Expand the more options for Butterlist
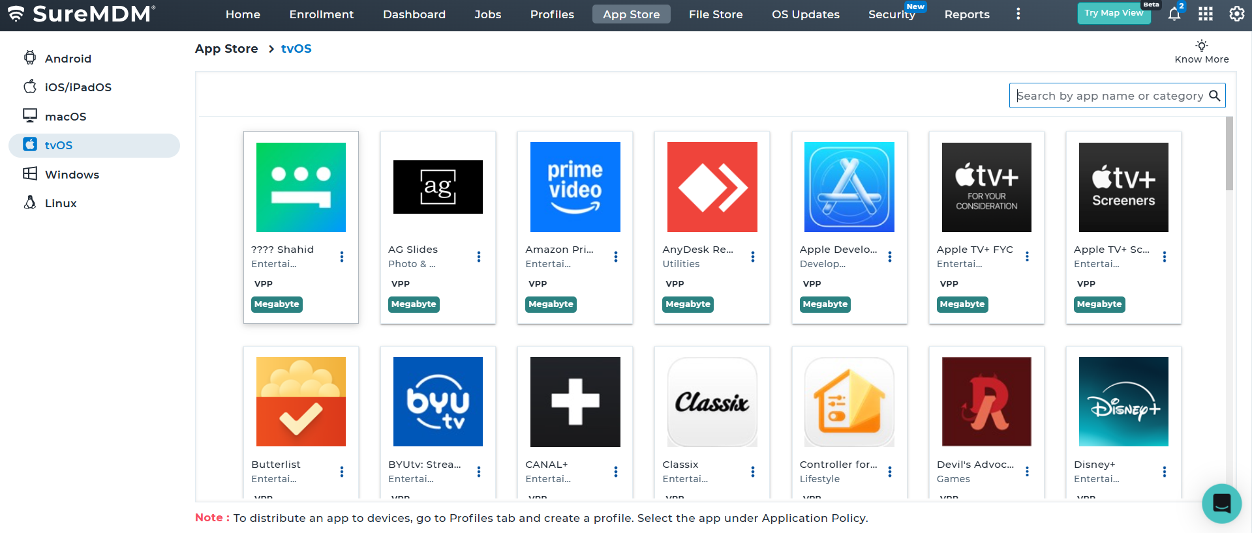 pos(342,472)
